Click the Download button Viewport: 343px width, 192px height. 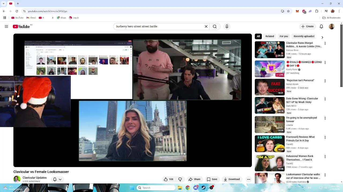coord(232,179)
